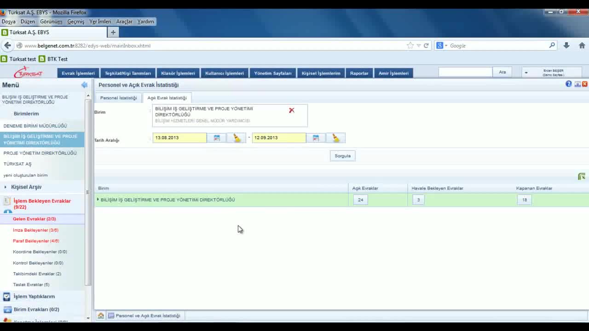Click the green export icon above table
Image resolution: width=589 pixels, height=331 pixels.
[582, 177]
